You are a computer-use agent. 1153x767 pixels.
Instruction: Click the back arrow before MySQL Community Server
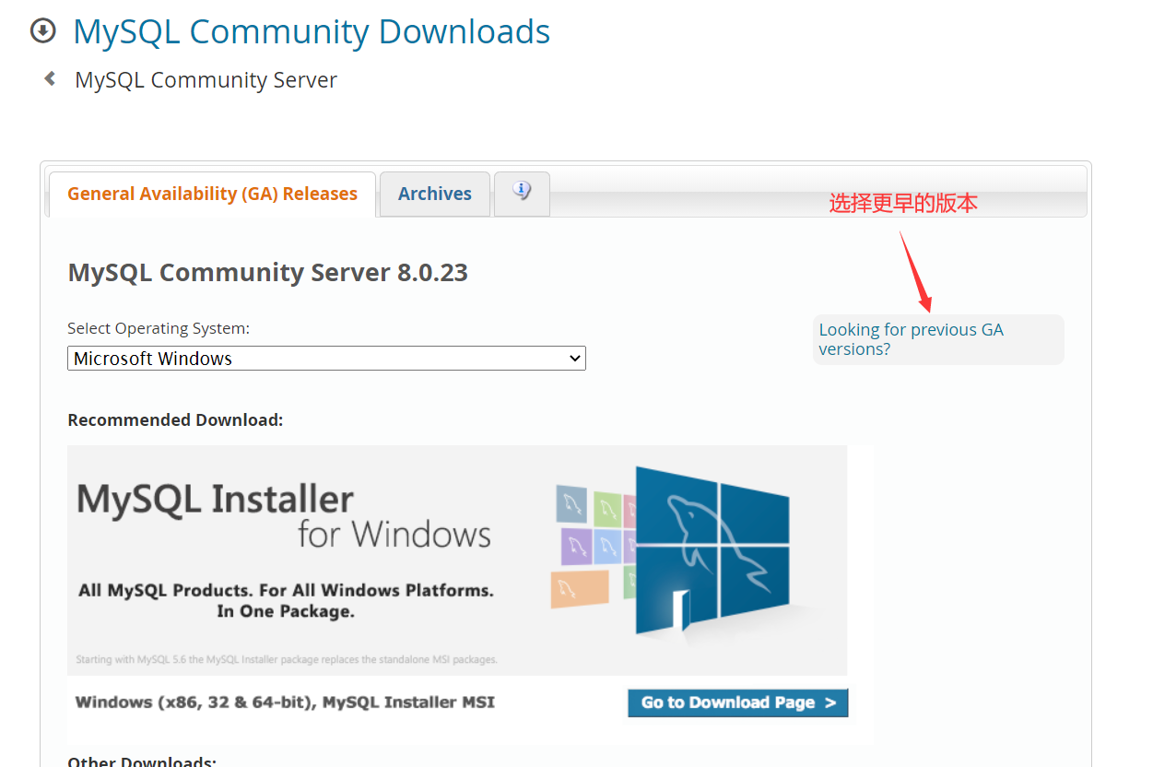50,79
